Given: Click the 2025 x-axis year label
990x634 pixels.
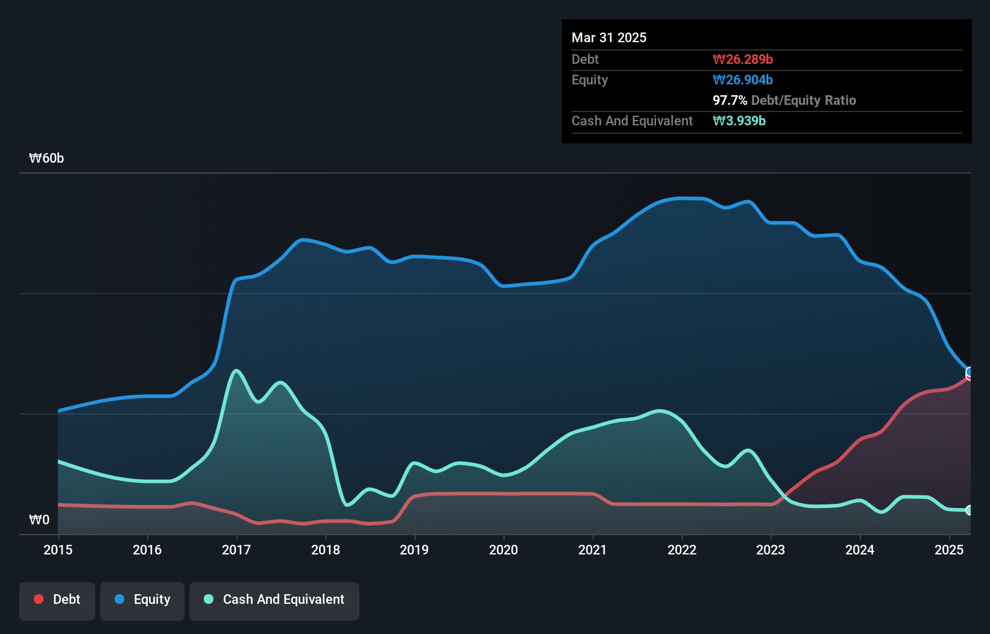Looking at the screenshot, I should coord(949,550).
